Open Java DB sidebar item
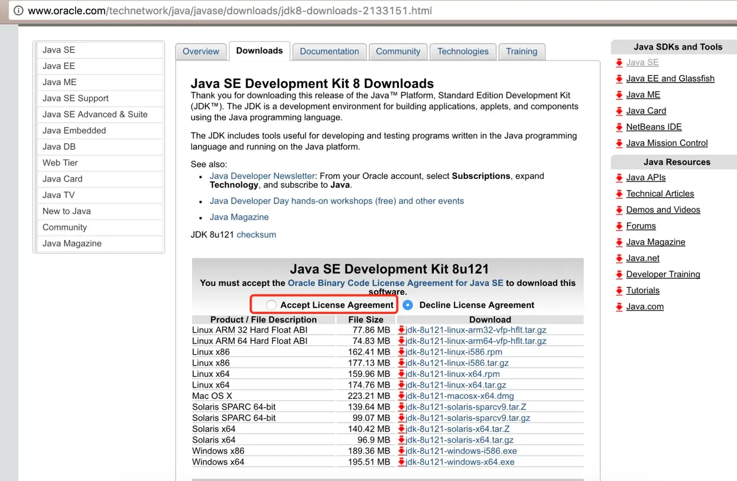This screenshot has height=481, width=737. (99, 147)
